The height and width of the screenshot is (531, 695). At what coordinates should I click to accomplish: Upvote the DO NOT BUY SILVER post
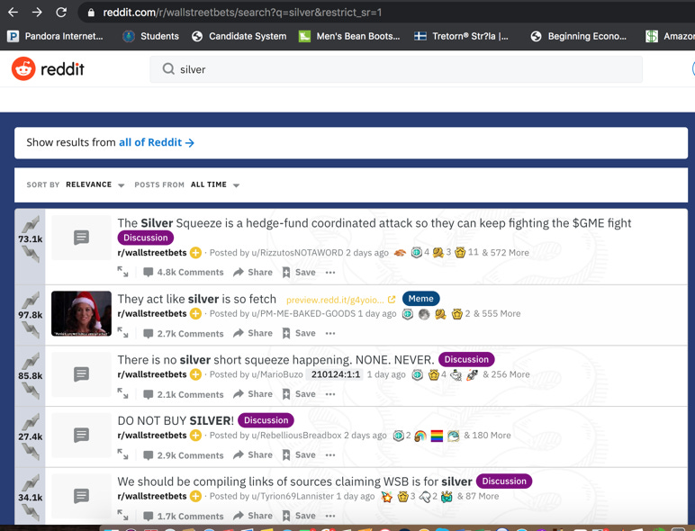click(x=31, y=422)
